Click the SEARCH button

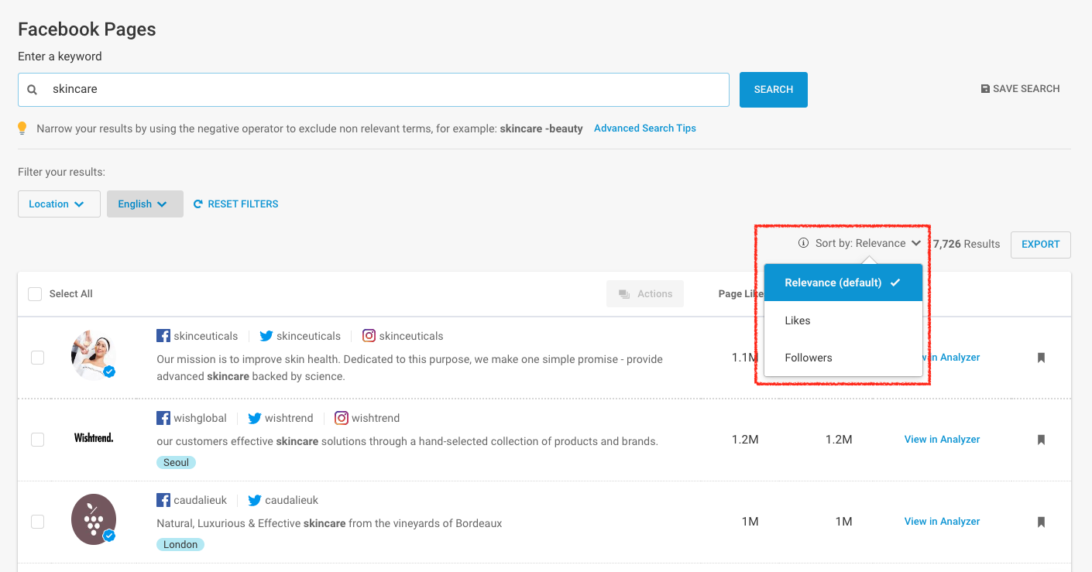(773, 89)
